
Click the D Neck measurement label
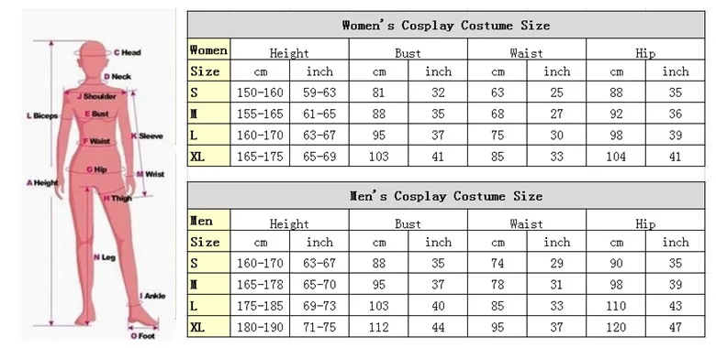pos(117,77)
